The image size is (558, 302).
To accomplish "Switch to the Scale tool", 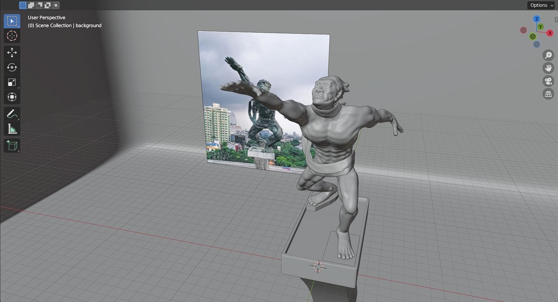I will point(12,82).
